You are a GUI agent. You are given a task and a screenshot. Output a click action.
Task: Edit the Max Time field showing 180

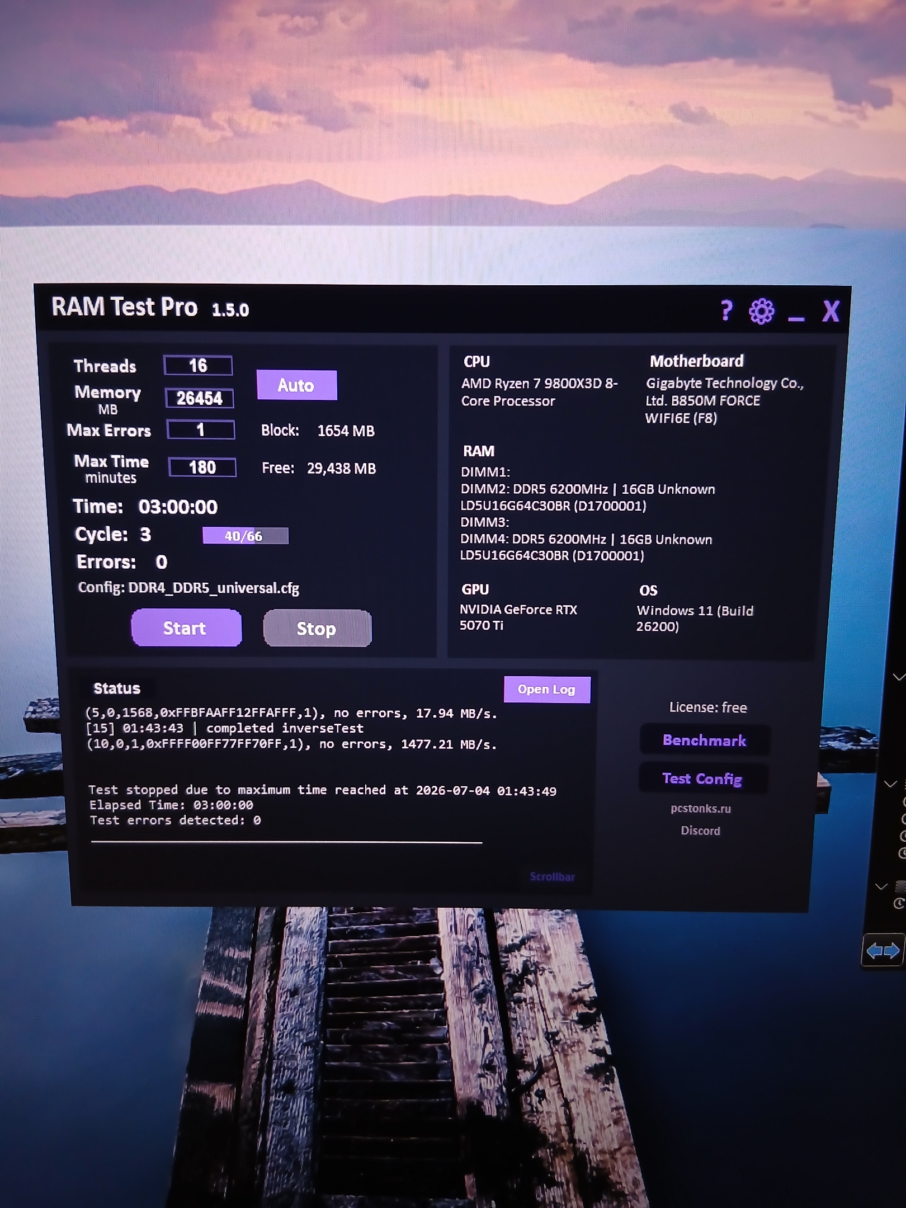point(202,467)
